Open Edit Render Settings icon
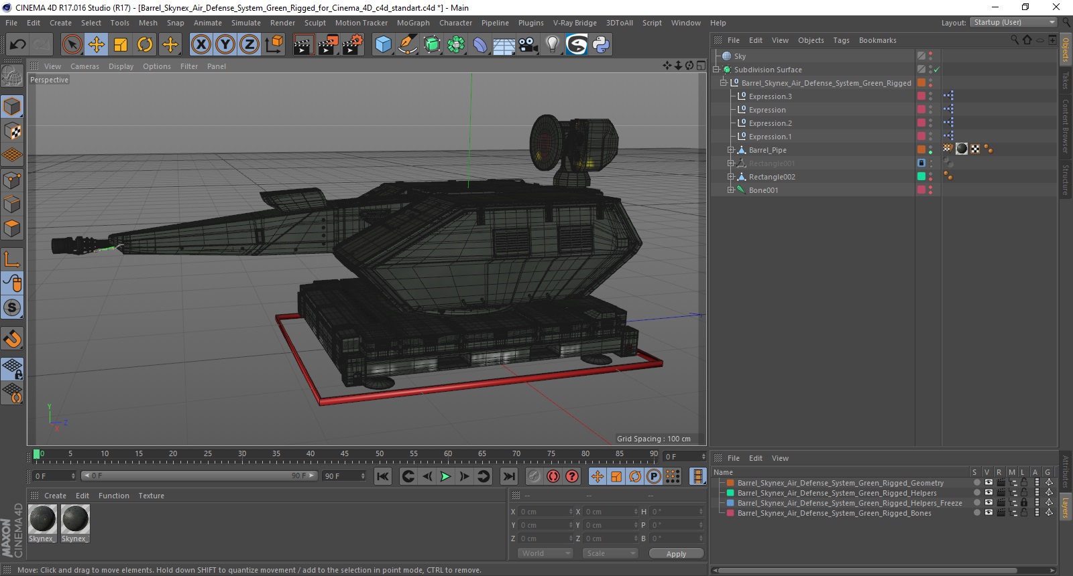Viewport: 1073px width, 576px height. [353, 45]
